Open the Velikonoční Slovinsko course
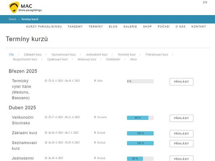This screenshot has width=215, height=161. (x=23, y=120)
